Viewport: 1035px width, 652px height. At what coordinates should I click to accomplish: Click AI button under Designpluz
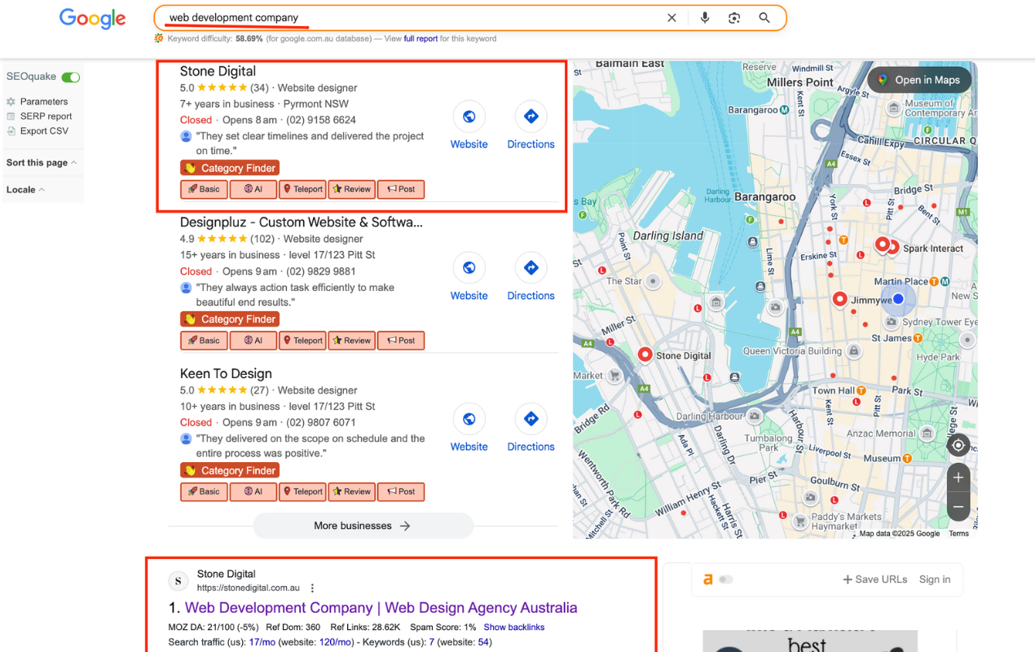tap(253, 341)
